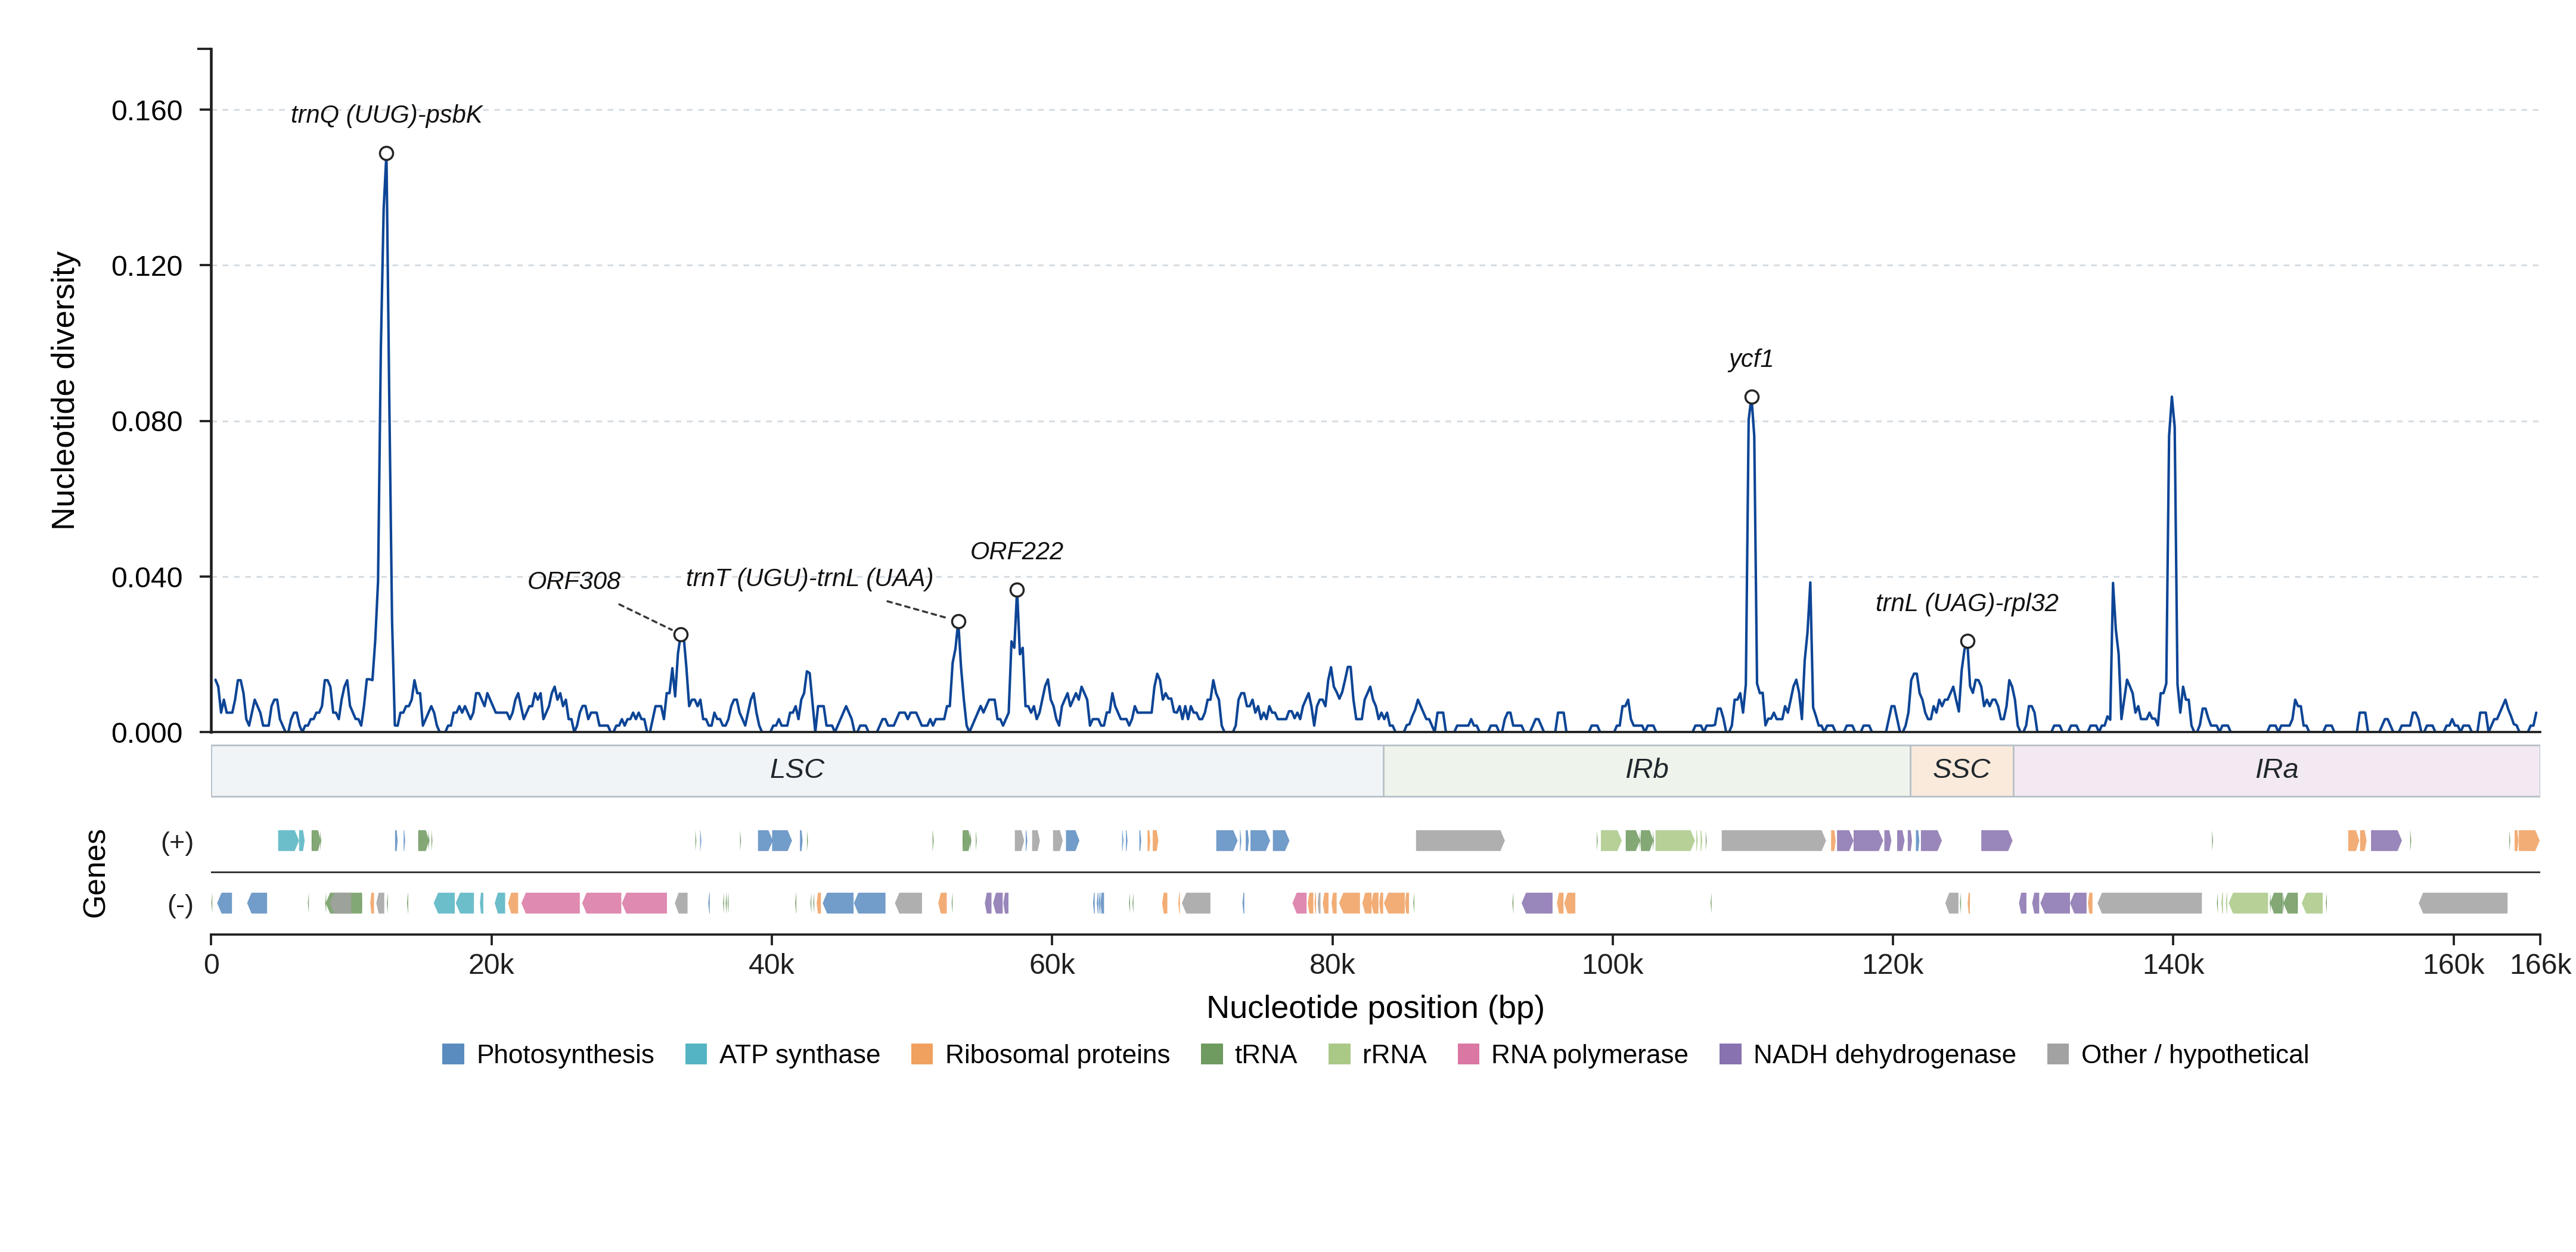2576x1252 pixels.
Task: Click the 'NADH dehydrogenase' legend text
Action: pyautogui.click(x=1884, y=1055)
